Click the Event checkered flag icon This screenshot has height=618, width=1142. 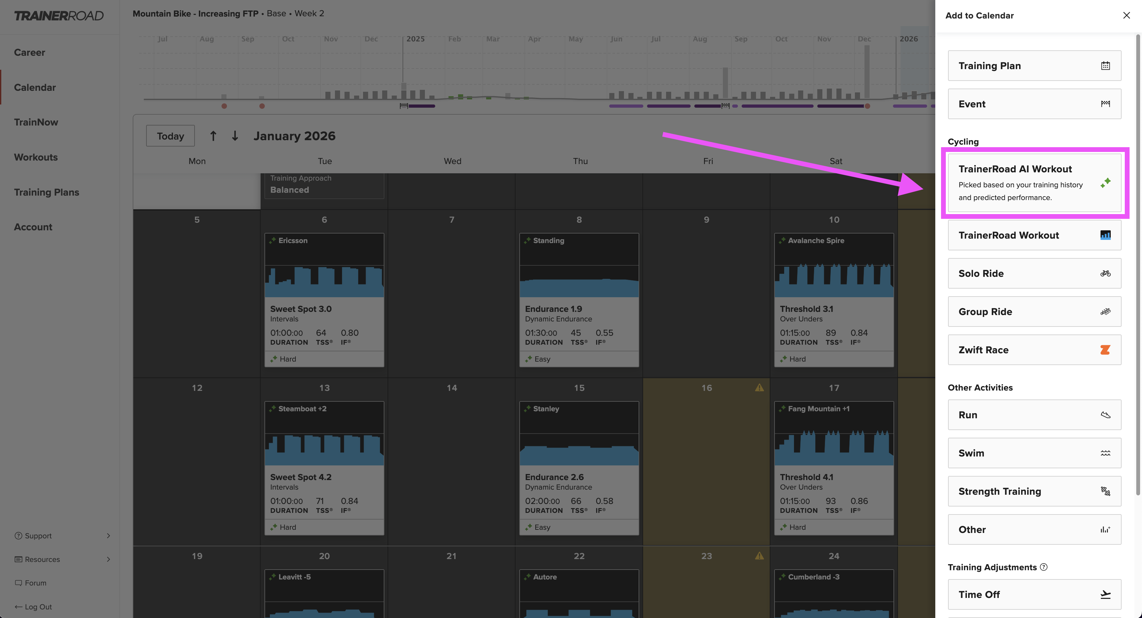pos(1105,104)
